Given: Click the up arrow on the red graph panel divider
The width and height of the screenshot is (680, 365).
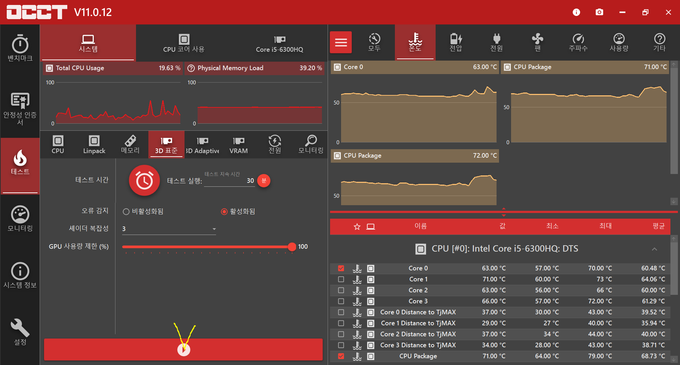Looking at the screenshot, I should coord(504,208).
